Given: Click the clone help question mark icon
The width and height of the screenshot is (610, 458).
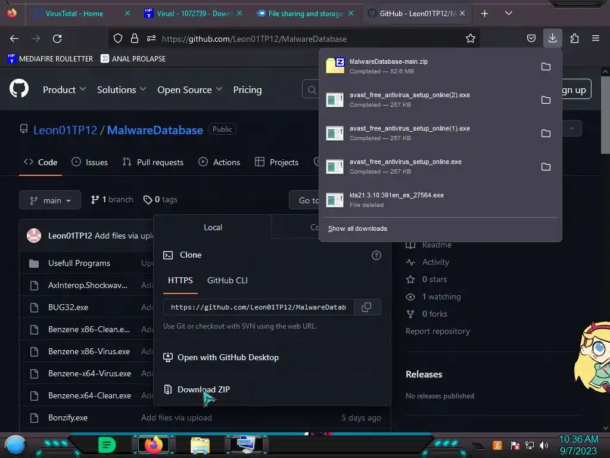Looking at the screenshot, I should point(376,255).
